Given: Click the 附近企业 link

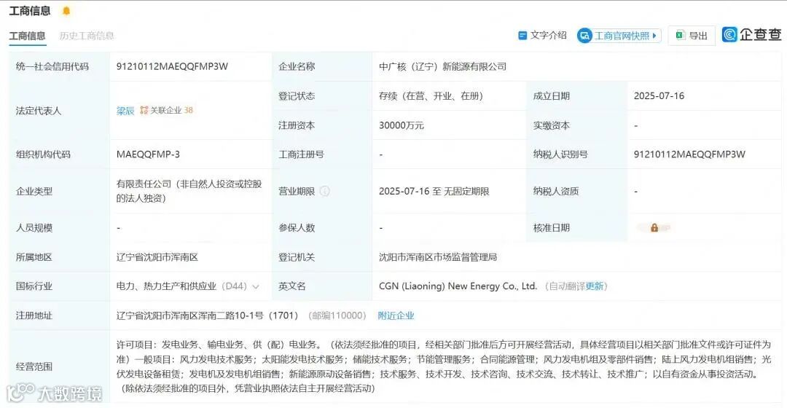Looking at the screenshot, I should 396,315.
